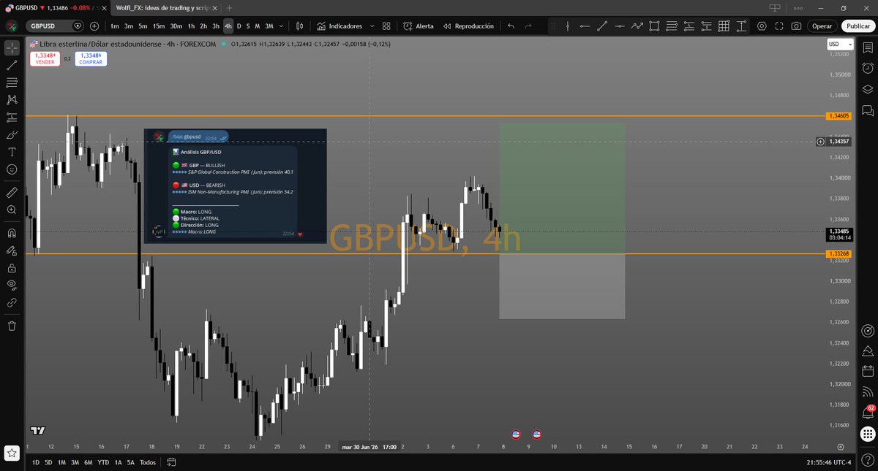The height and width of the screenshot is (471, 878).
Task: Open the time axis settings gear
Action: point(841,447)
